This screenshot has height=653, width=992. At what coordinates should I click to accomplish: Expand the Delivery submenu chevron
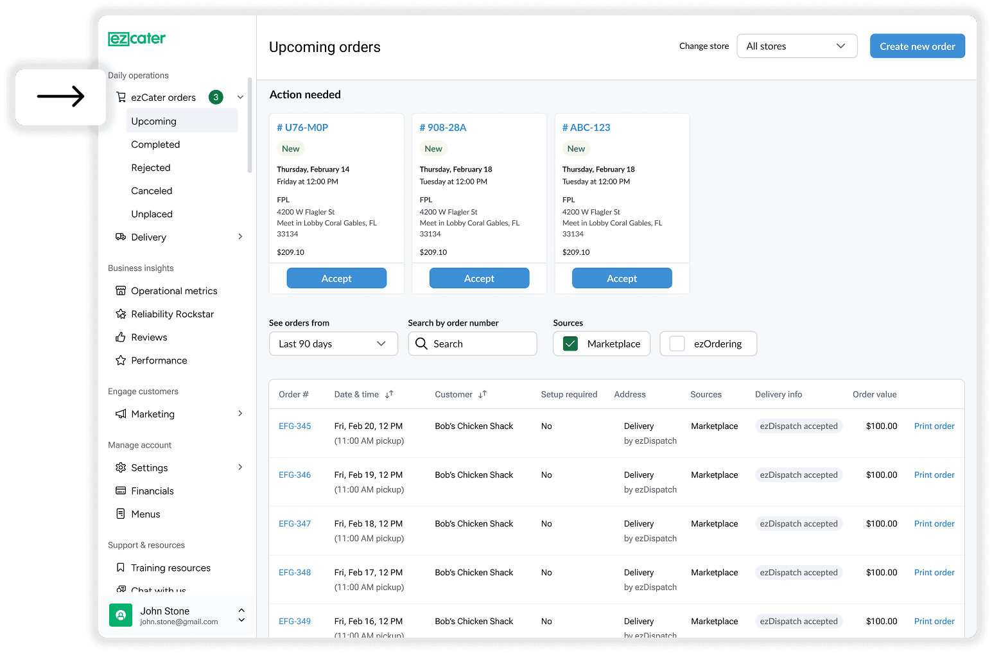pos(240,237)
